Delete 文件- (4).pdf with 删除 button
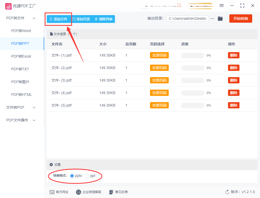 coord(234,93)
